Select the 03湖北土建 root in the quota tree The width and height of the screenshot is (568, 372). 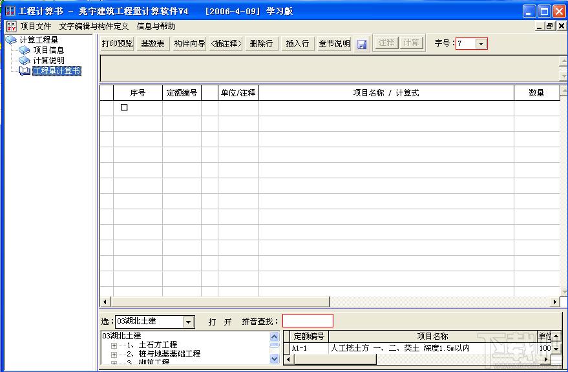coord(121,336)
